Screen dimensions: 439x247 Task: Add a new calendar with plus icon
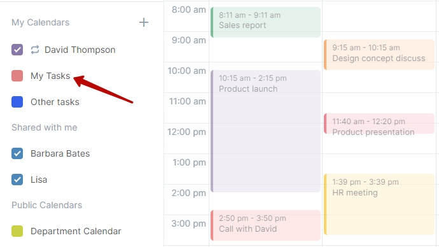click(x=144, y=22)
